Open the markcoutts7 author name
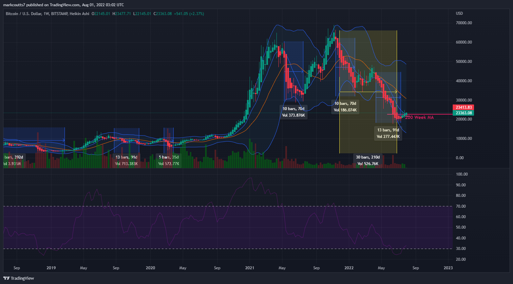This screenshot has width=513, height=284. 14,5
